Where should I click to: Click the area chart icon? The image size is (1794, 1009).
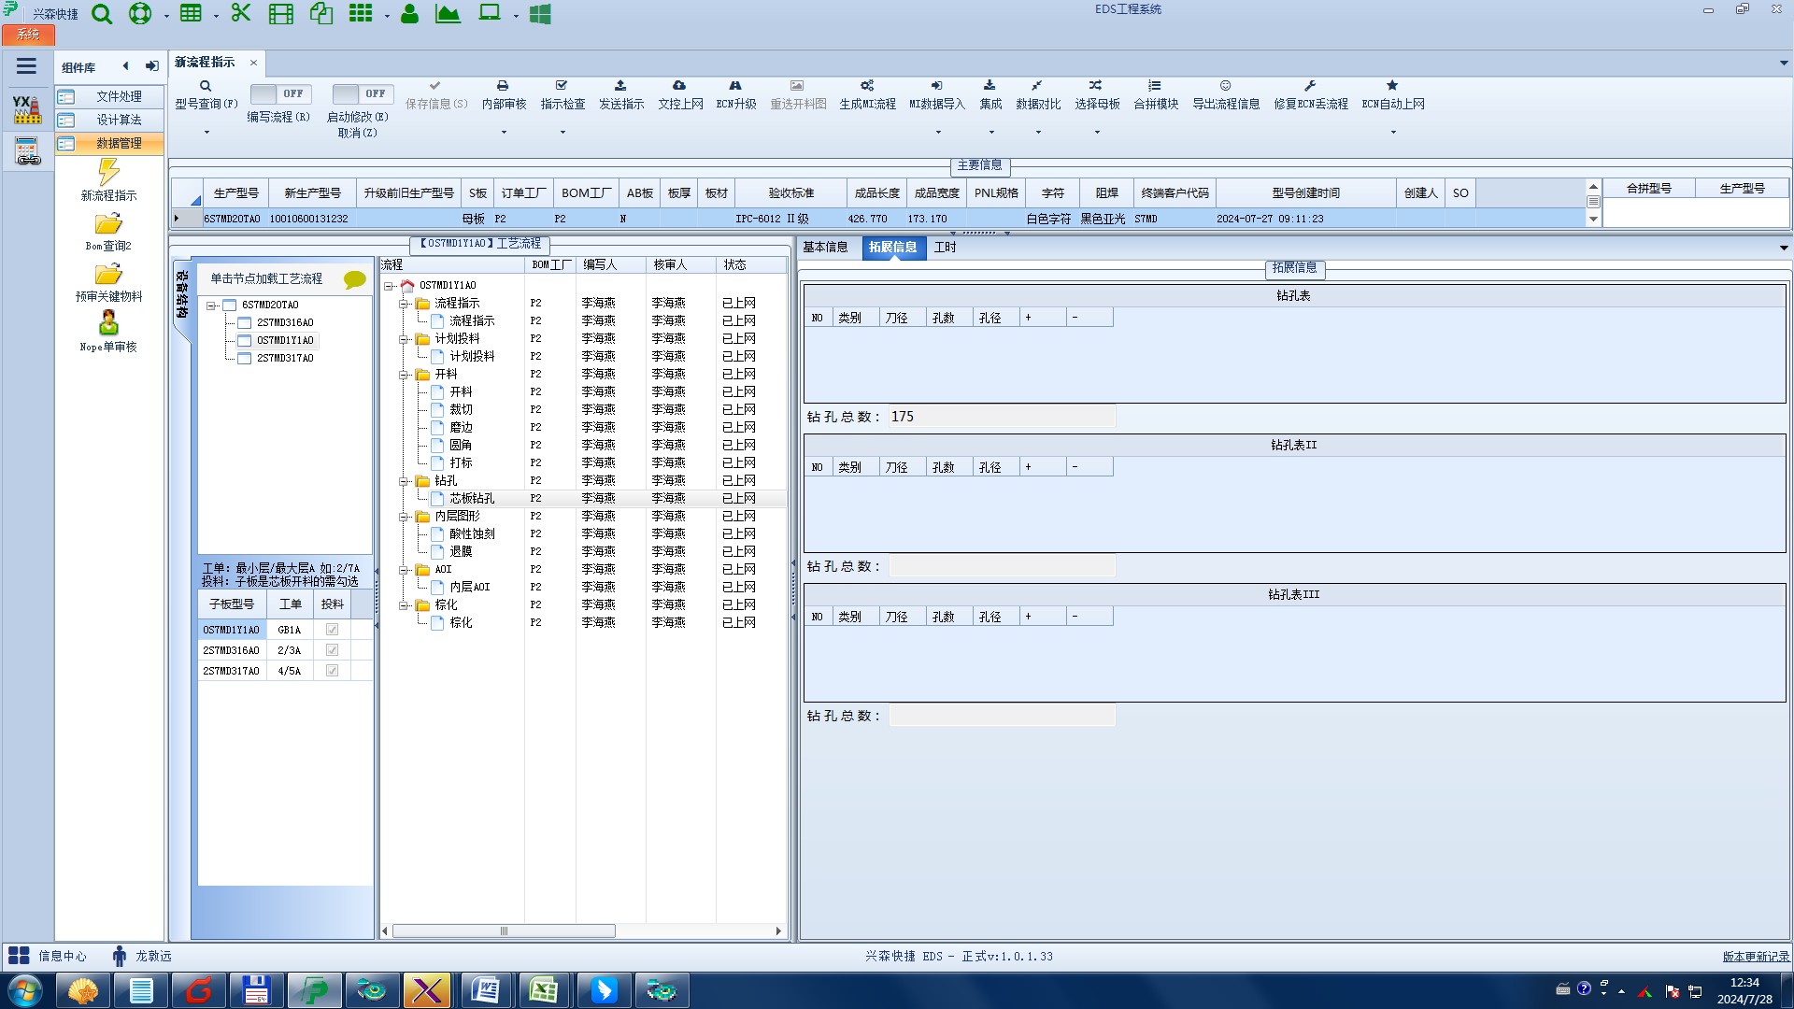[448, 13]
